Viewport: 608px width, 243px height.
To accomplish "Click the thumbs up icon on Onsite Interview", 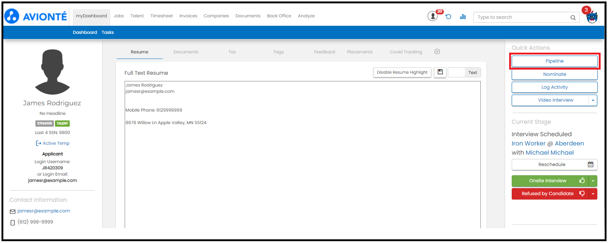I will point(582,180).
